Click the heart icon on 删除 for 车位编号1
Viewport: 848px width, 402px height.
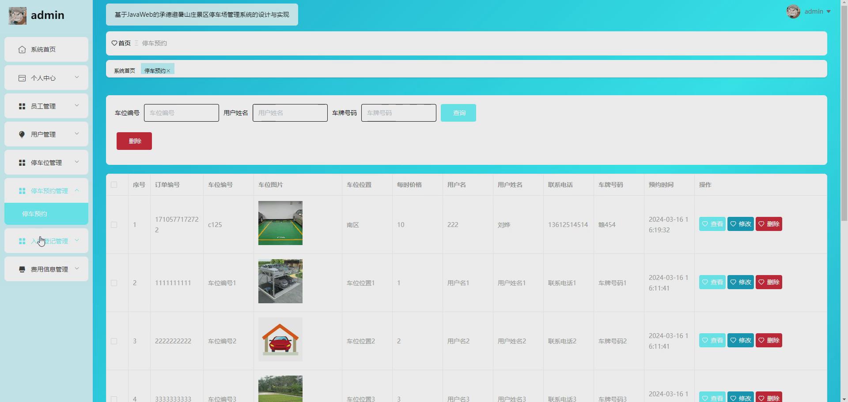point(761,282)
